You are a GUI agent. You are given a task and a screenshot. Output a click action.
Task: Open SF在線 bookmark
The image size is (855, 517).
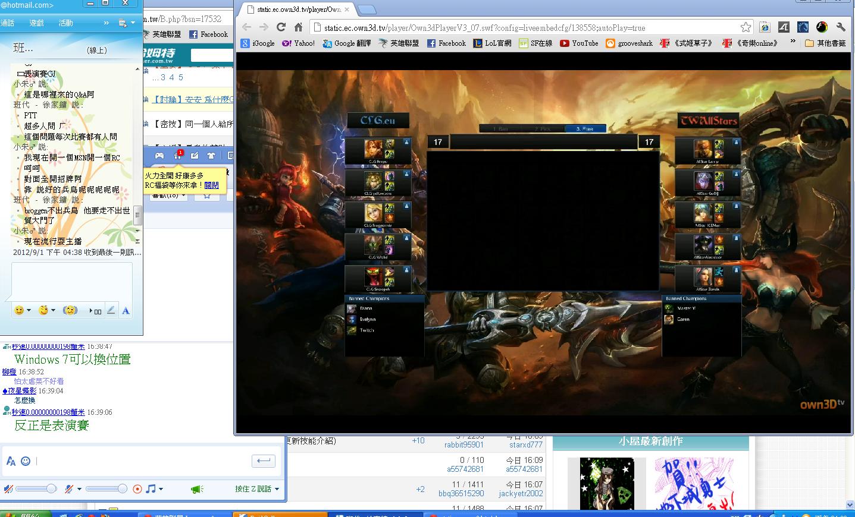tap(535, 43)
